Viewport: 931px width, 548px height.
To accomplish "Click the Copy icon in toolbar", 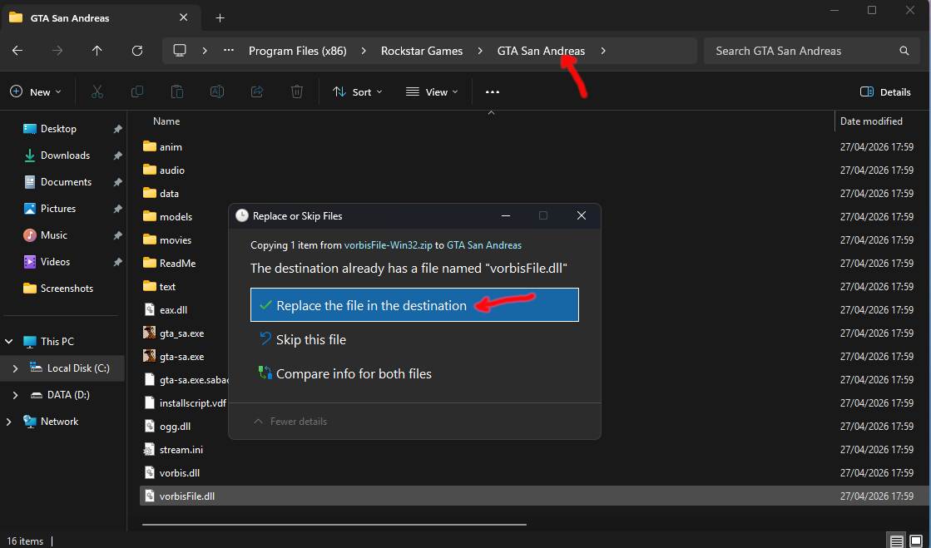I will coord(137,92).
